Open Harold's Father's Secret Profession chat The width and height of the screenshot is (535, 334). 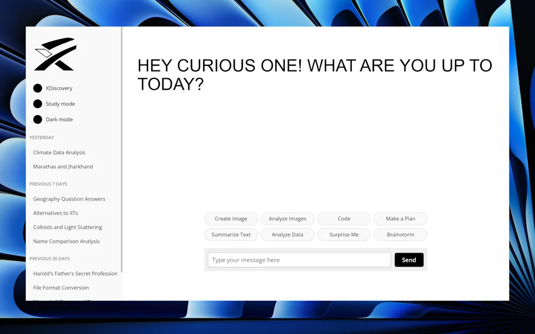click(x=75, y=273)
